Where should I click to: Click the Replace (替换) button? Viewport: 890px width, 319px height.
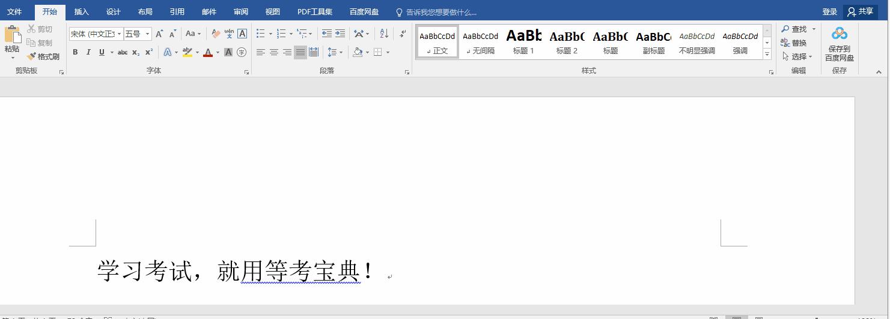point(794,43)
